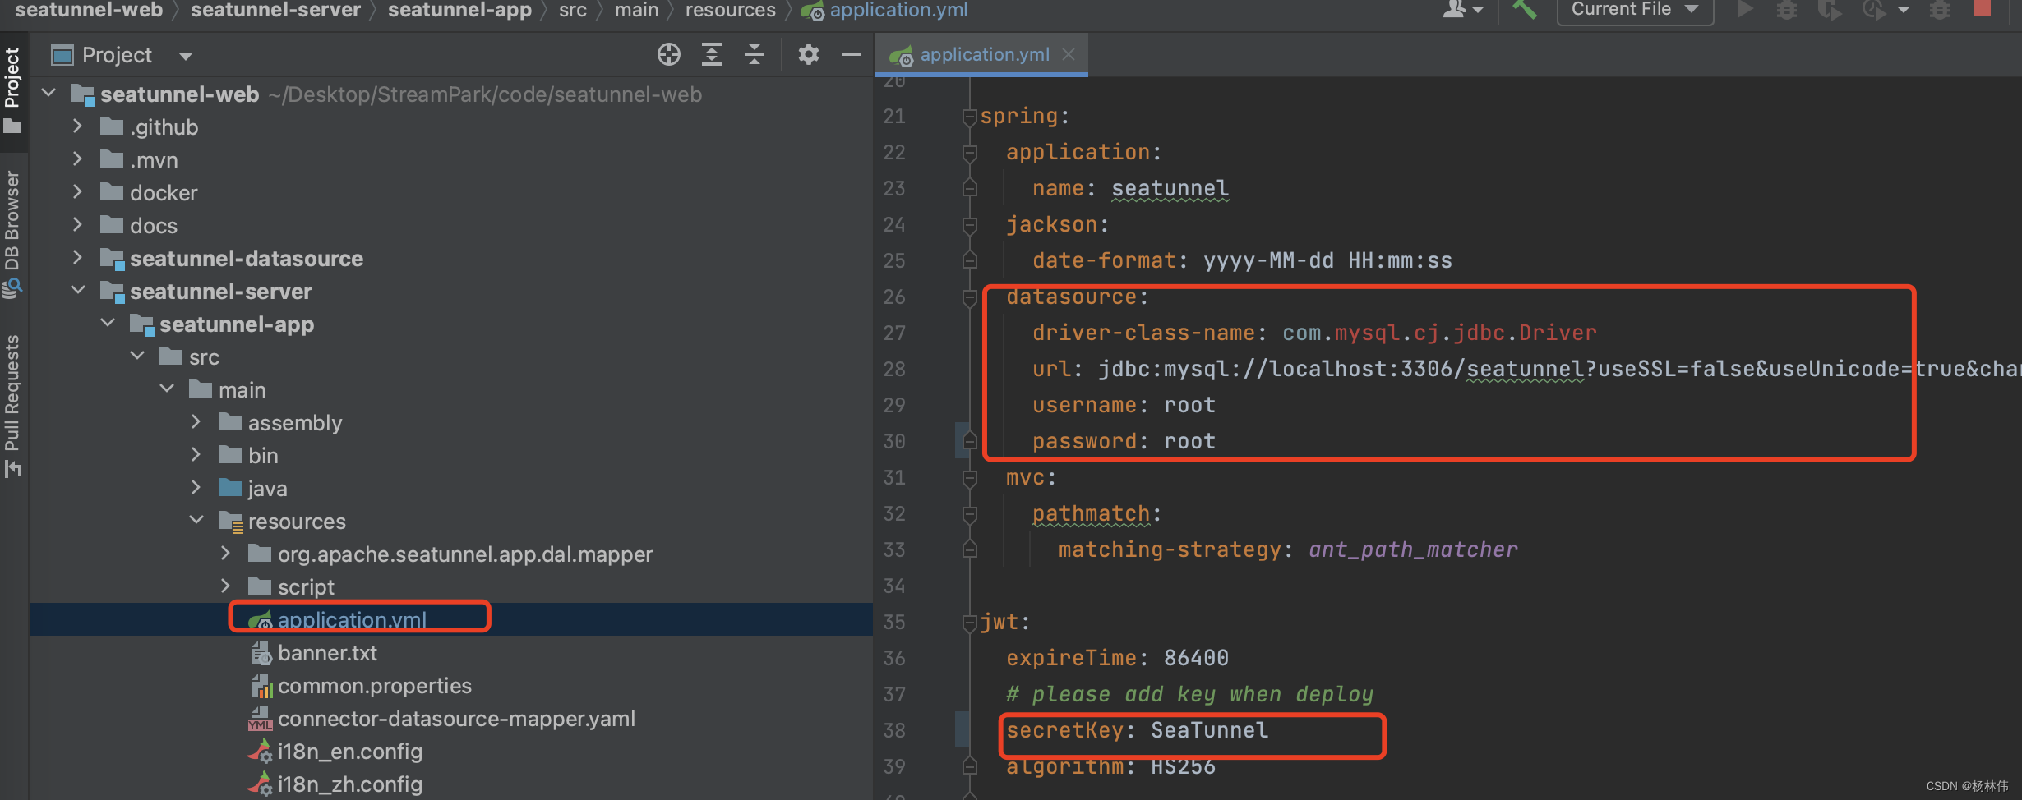Viewport: 2022px width, 800px height.
Task: Select the common.properties file
Action: (375, 686)
